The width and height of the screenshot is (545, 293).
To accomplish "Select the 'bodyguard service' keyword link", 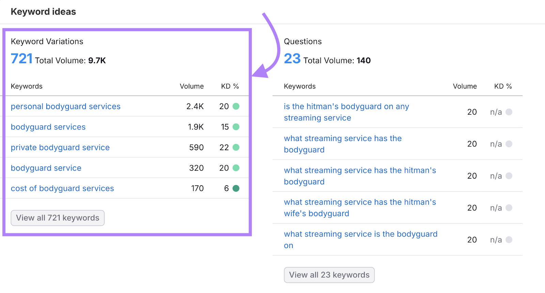I will coord(46,168).
